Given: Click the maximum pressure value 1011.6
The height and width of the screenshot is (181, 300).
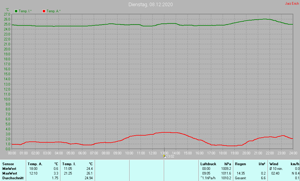Looking at the screenshot, I should [x=226, y=173].
